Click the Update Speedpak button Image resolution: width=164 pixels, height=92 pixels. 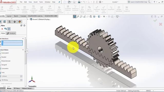[119, 9]
